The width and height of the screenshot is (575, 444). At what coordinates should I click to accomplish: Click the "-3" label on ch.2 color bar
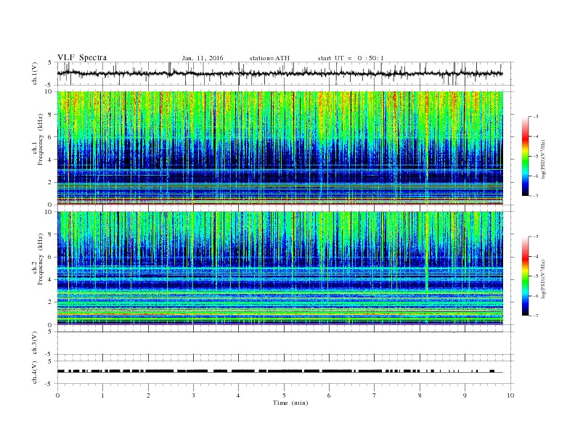(x=535, y=237)
